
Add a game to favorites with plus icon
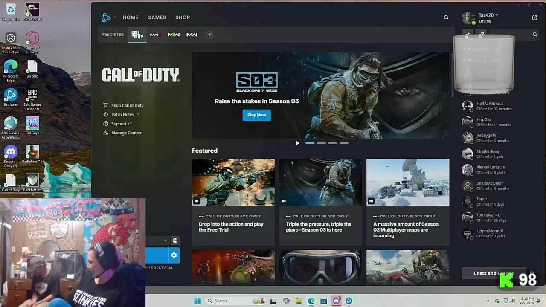[209, 35]
